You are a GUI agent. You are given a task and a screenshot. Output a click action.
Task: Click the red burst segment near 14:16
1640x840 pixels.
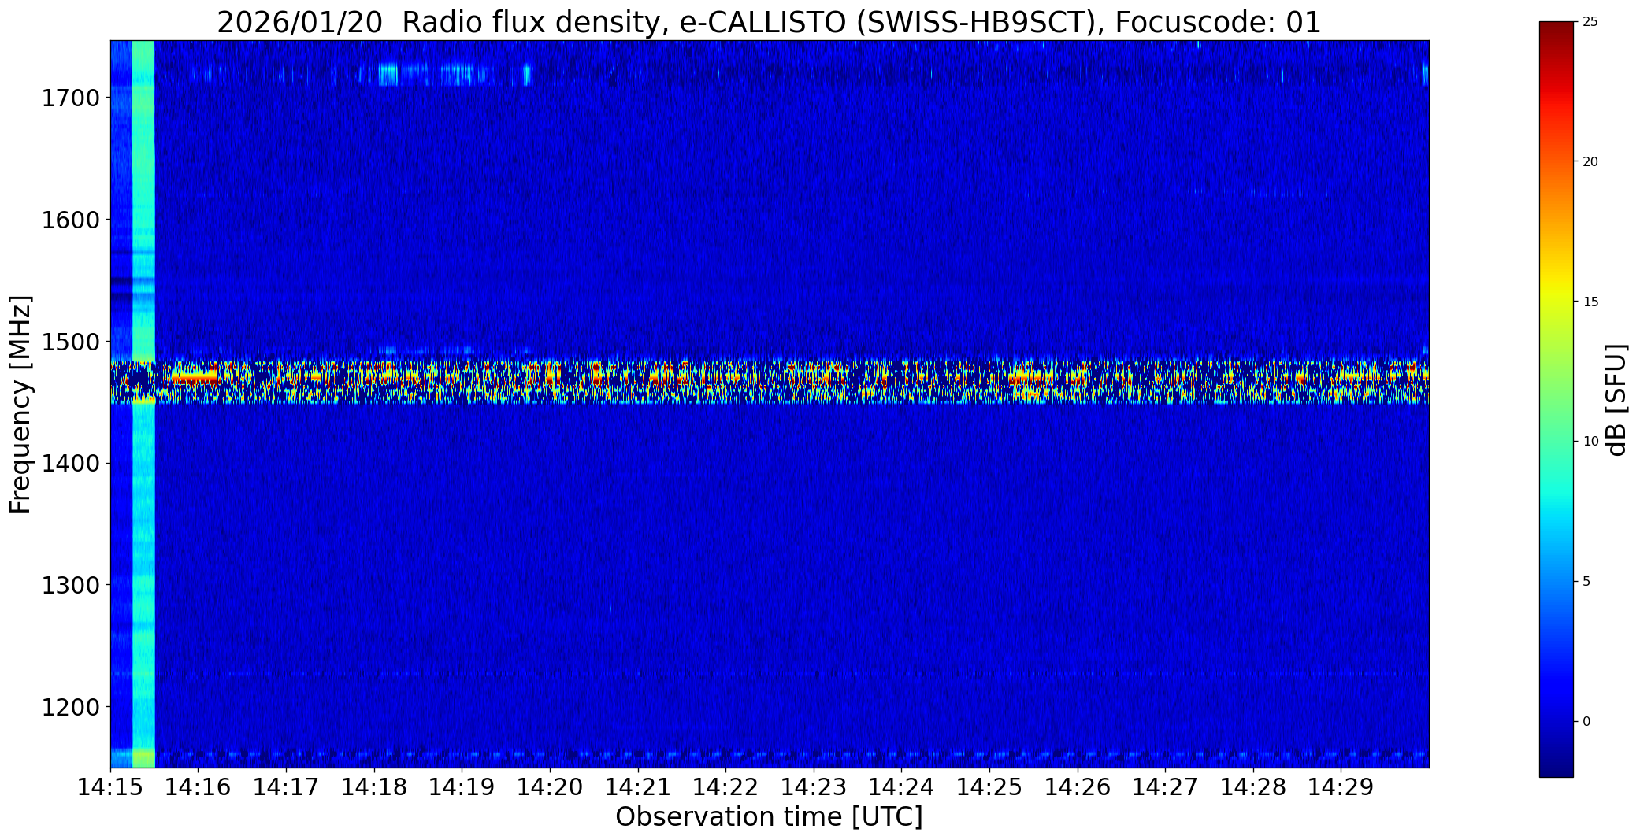coord(195,378)
